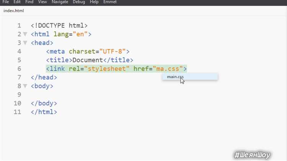Click line number 6 in gutter
Image resolution: width=287 pixels, height=161 pixels.
pyautogui.click(x=19, y=69)
